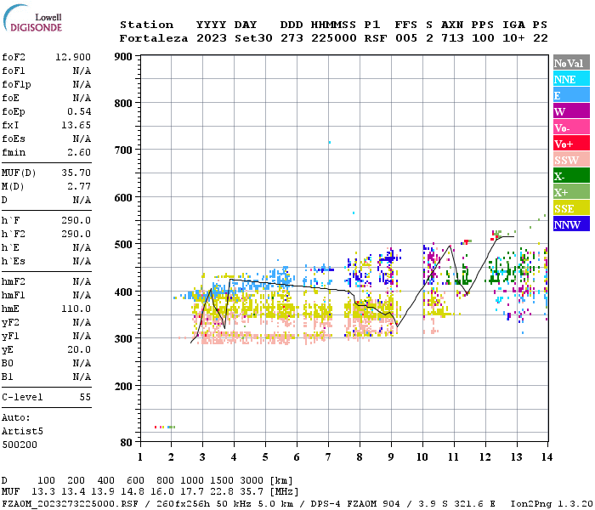The width and height of the screenshot is (595, 510).
Task: Select the SSE yellow legend swatch
Action: [x=571, y=208]
